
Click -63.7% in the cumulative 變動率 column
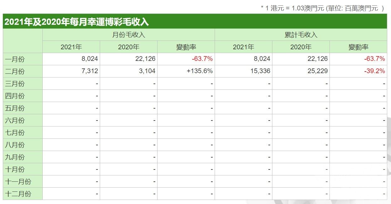coord(374,59)
